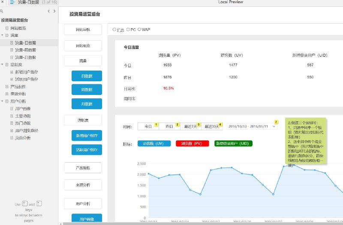Click the horizontal scrollbar at bottom
The height and width of the screenshot is (225, 343).
[202, 224]
